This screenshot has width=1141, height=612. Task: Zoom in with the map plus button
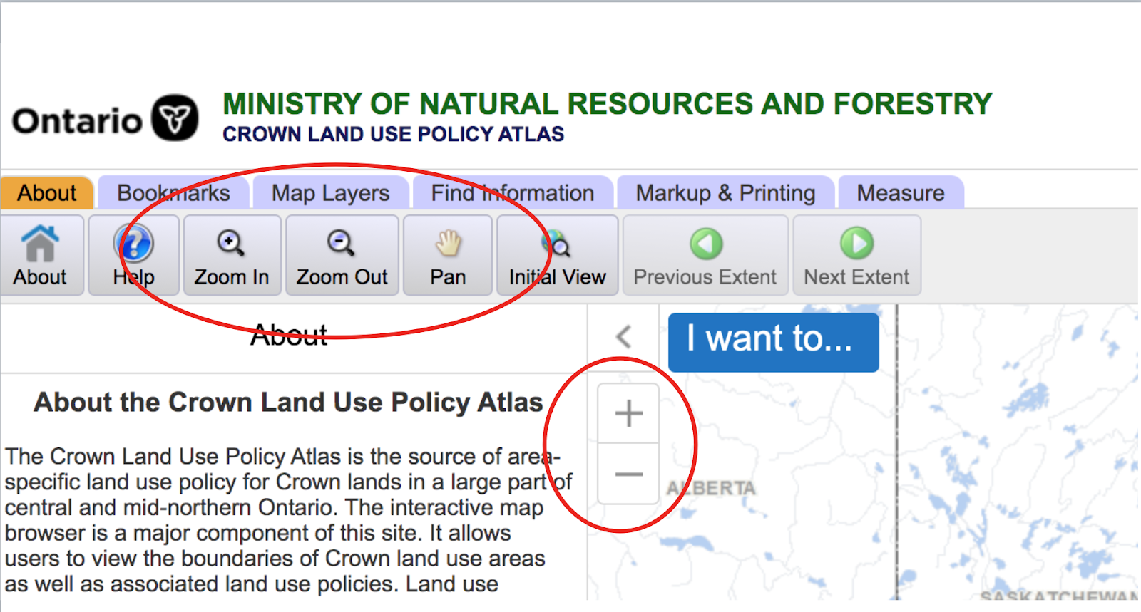click(628, 413)
